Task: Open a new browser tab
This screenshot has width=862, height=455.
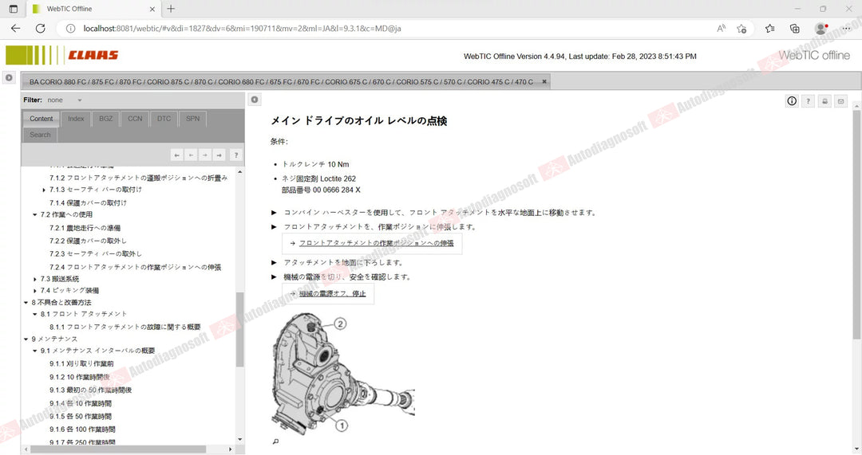Action: tap(171, 9)
